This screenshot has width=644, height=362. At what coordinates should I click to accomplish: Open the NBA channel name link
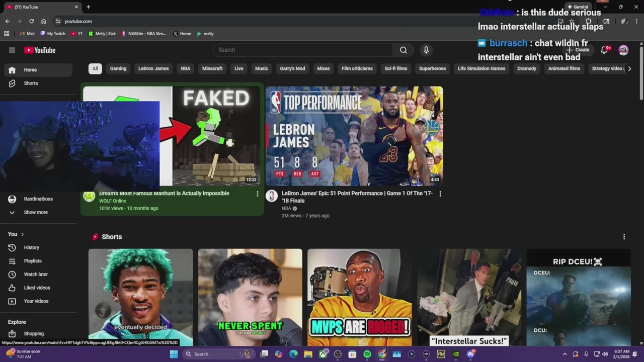(x=286, y=208)
